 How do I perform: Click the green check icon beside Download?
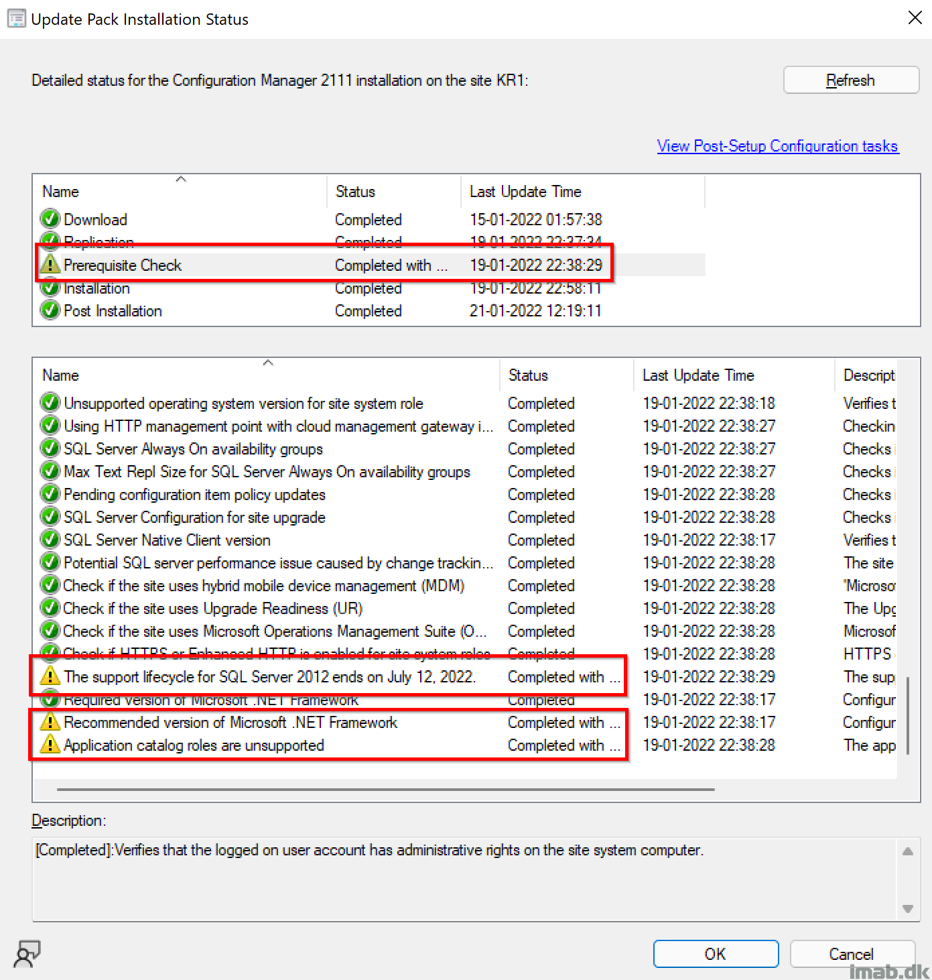point(50,219)
